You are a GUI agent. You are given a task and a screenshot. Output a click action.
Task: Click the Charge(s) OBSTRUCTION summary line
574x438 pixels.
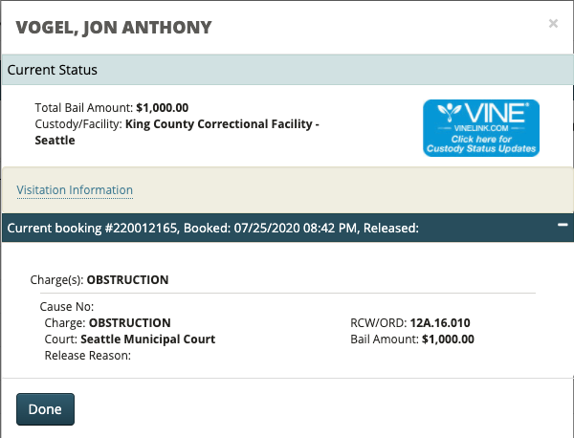[99, 280]
